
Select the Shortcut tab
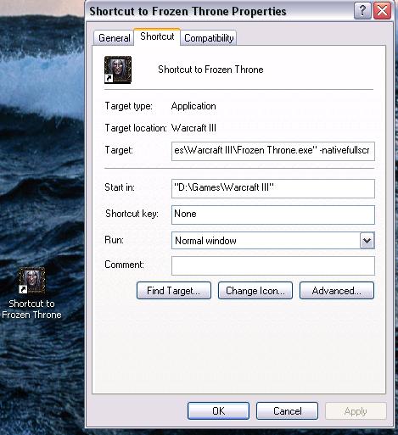(157, 36)
